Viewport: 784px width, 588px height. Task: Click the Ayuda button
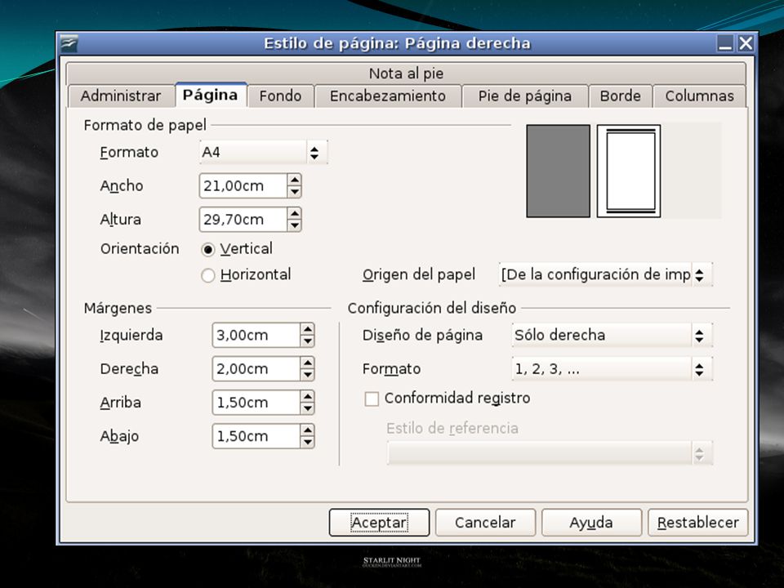tap(591, 523)
